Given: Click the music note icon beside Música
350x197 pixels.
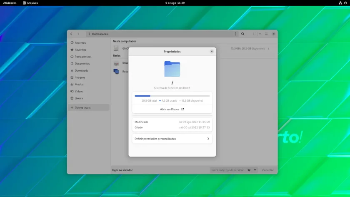Looking at the screenshot, I should [72, 84].
